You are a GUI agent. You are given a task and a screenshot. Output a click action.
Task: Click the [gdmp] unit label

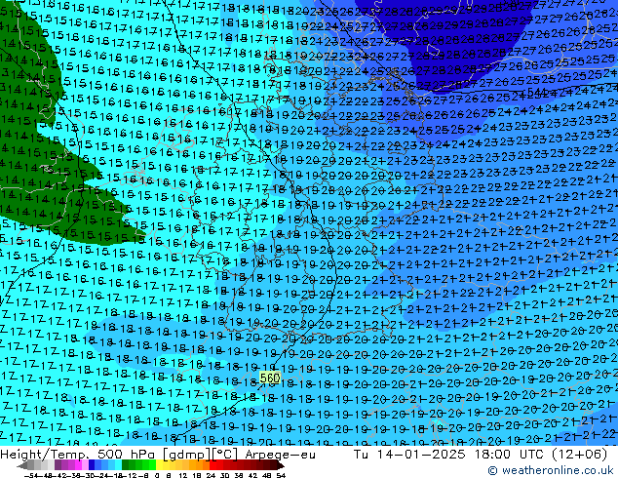[187, 455]
